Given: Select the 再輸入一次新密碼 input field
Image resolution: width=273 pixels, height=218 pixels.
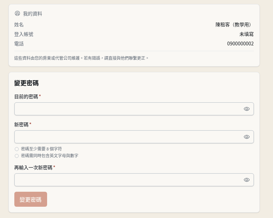Looking at the screenshot, I should click(x=134, y=180).
